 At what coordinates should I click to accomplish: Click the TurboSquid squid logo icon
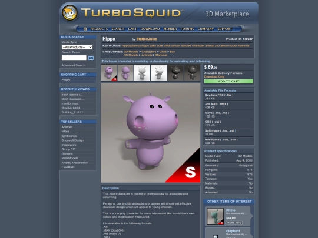pyautogui.click(x=69, y=13)
